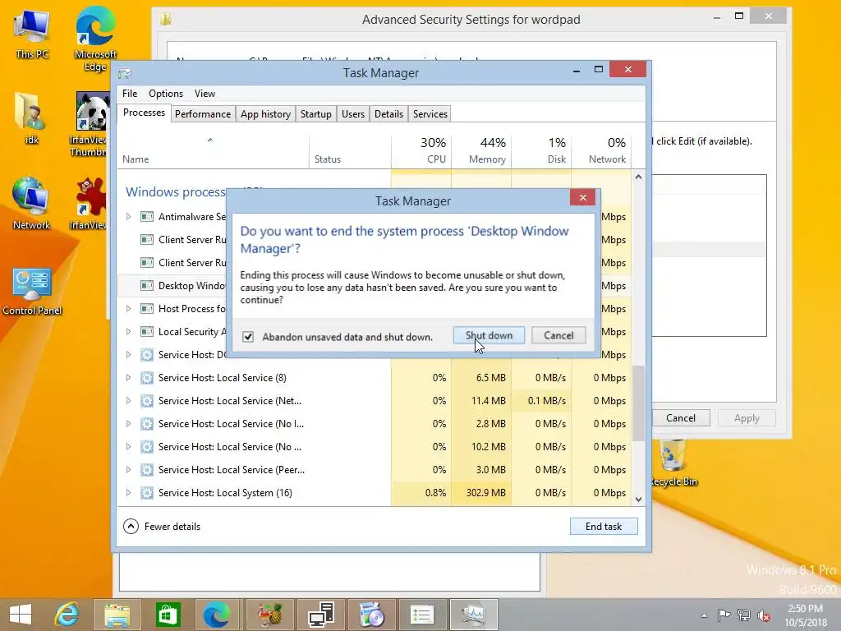Switch to the App history tab
Screen dimensions: 841x631
(x=265, y=113)
